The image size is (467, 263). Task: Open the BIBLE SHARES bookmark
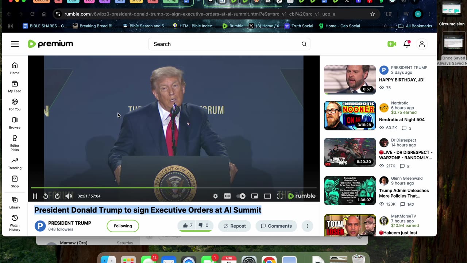tap(45, 26)
